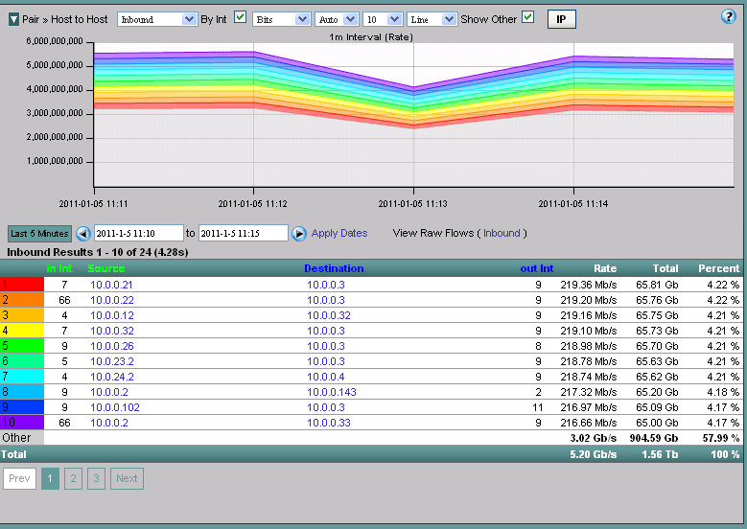The height and width of the screenshot is (529, 747).
Task: Sort by the out Int column header
Action: tap(537, 268)
